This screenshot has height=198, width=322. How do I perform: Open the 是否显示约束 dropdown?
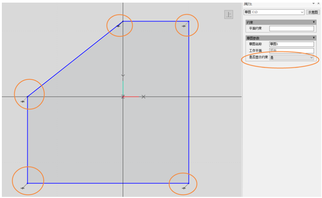pyautogui.click(x=291, y=58)
